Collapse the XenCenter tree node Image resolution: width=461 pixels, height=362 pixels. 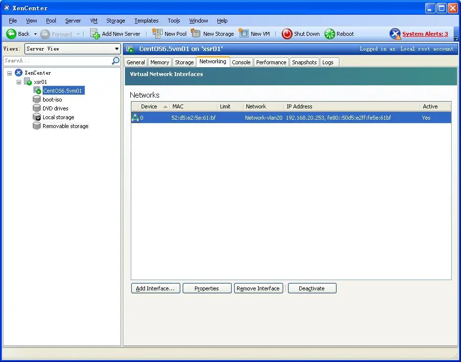point(10,73)
